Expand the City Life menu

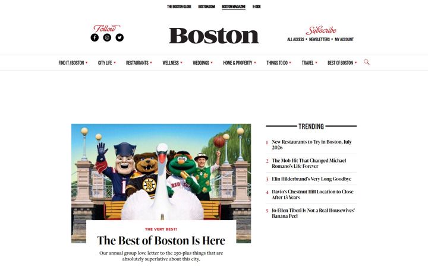pyautogui.click(x=107, y=63)
